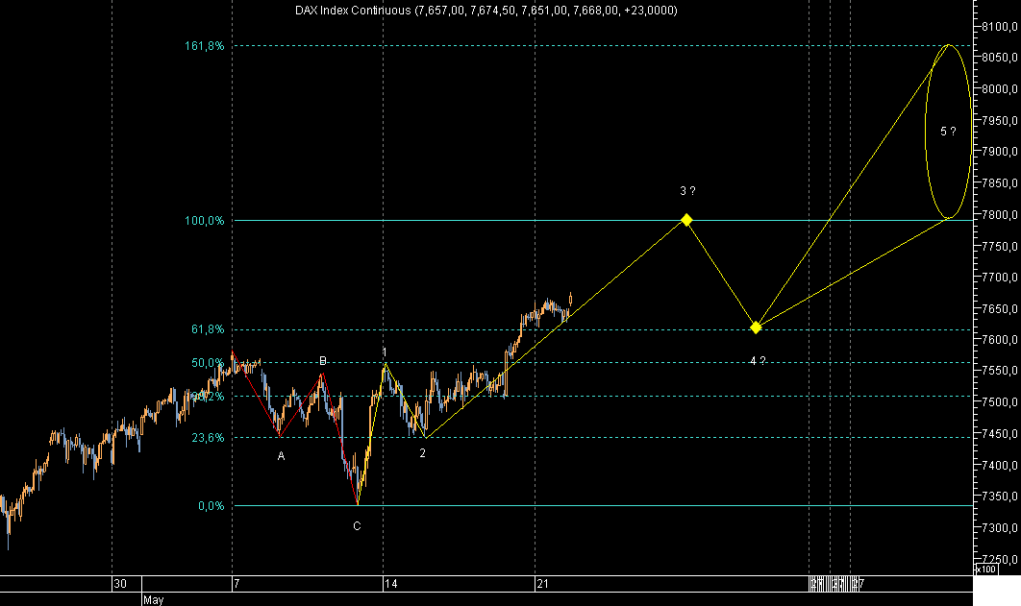Click the 0,0% cyan baseline
The image size is (1021, 606).
tap(577, 504)
